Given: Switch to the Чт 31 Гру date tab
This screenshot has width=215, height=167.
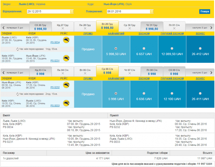Looking at the screenshot, I should 152,27.
